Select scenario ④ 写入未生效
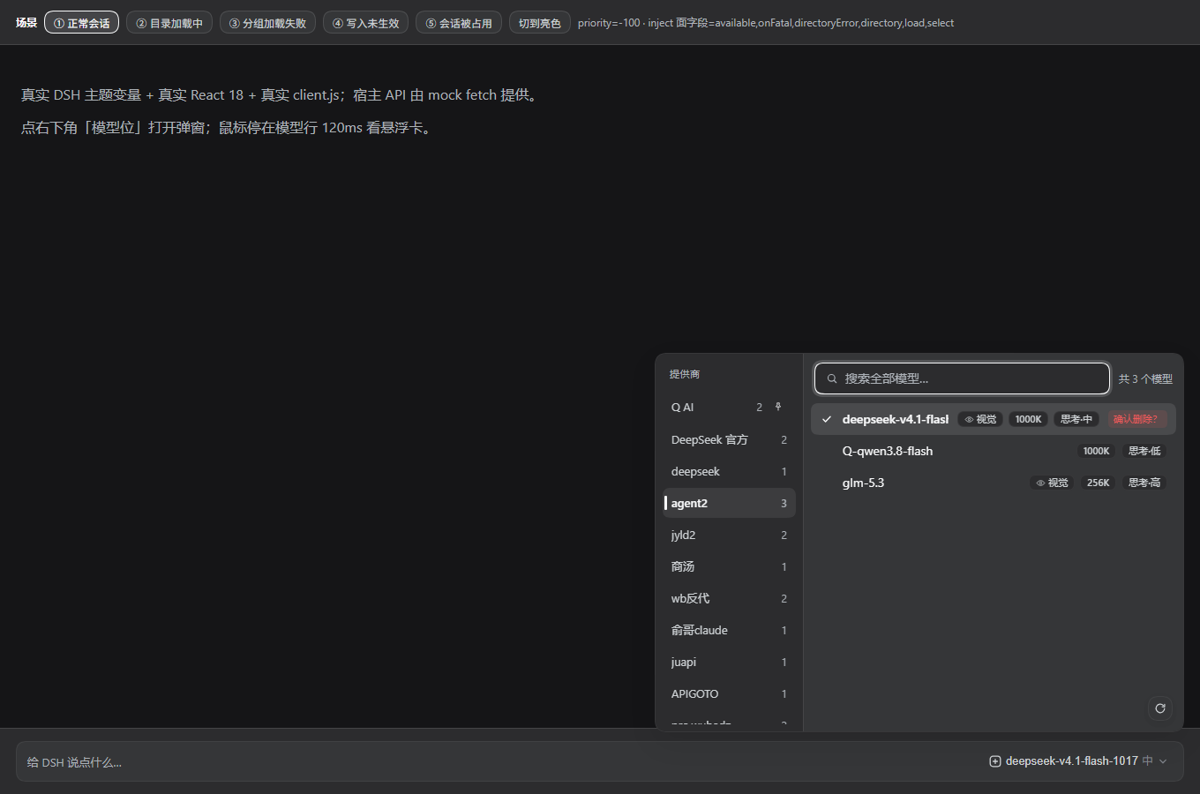Image resolution: width=1200 pixels, height=794 pixels. (x=365, y=23)
